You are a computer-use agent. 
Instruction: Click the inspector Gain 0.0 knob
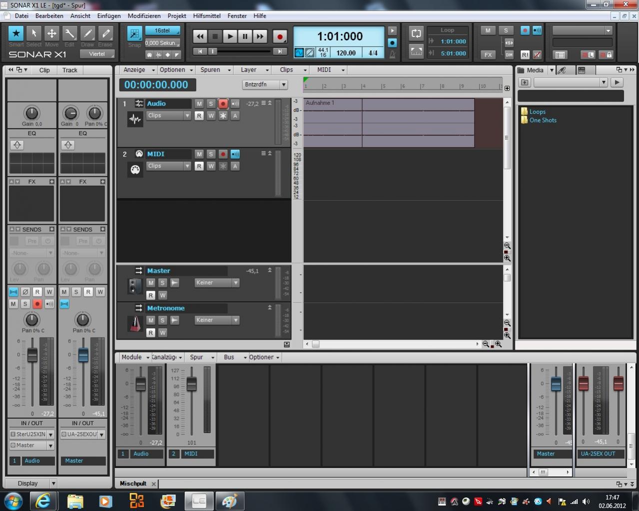tap(31, 113)
